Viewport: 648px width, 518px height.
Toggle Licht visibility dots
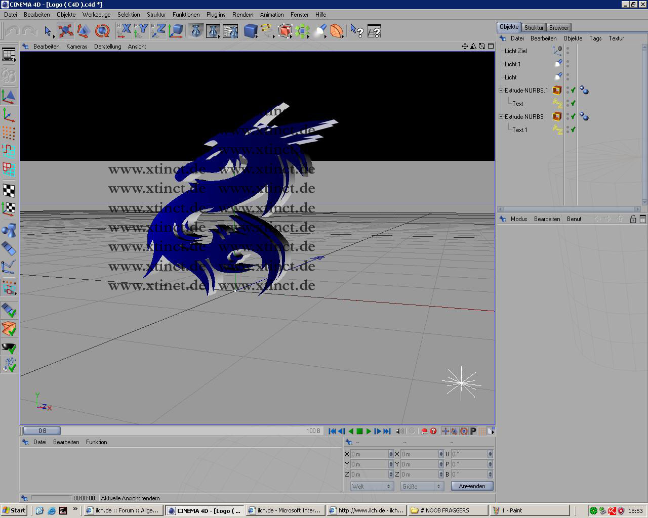tap(568, 77)
